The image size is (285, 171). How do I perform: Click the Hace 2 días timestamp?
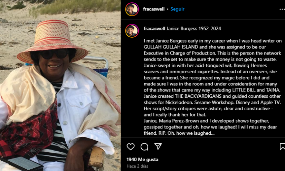(x=137, y=166)
